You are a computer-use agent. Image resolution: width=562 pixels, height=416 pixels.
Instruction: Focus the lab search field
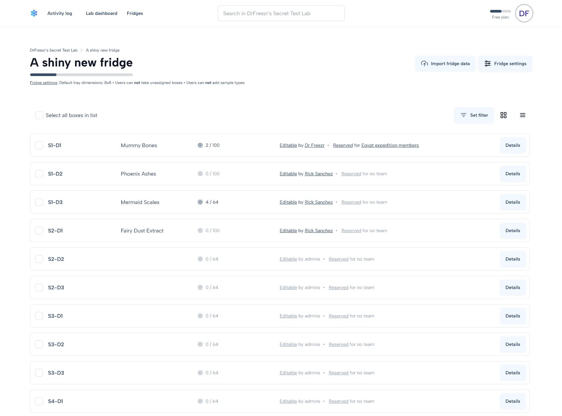coord(281,13)
